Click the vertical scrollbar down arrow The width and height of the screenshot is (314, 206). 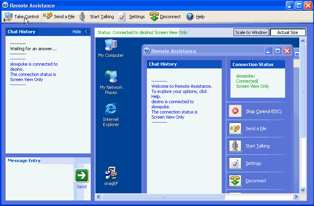click(x=303, y=190)
